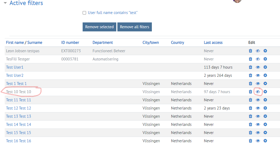The image size is (280, 143).
Task: Select the Functioneel Beheer department cell
Action: (x=109, y=51)
